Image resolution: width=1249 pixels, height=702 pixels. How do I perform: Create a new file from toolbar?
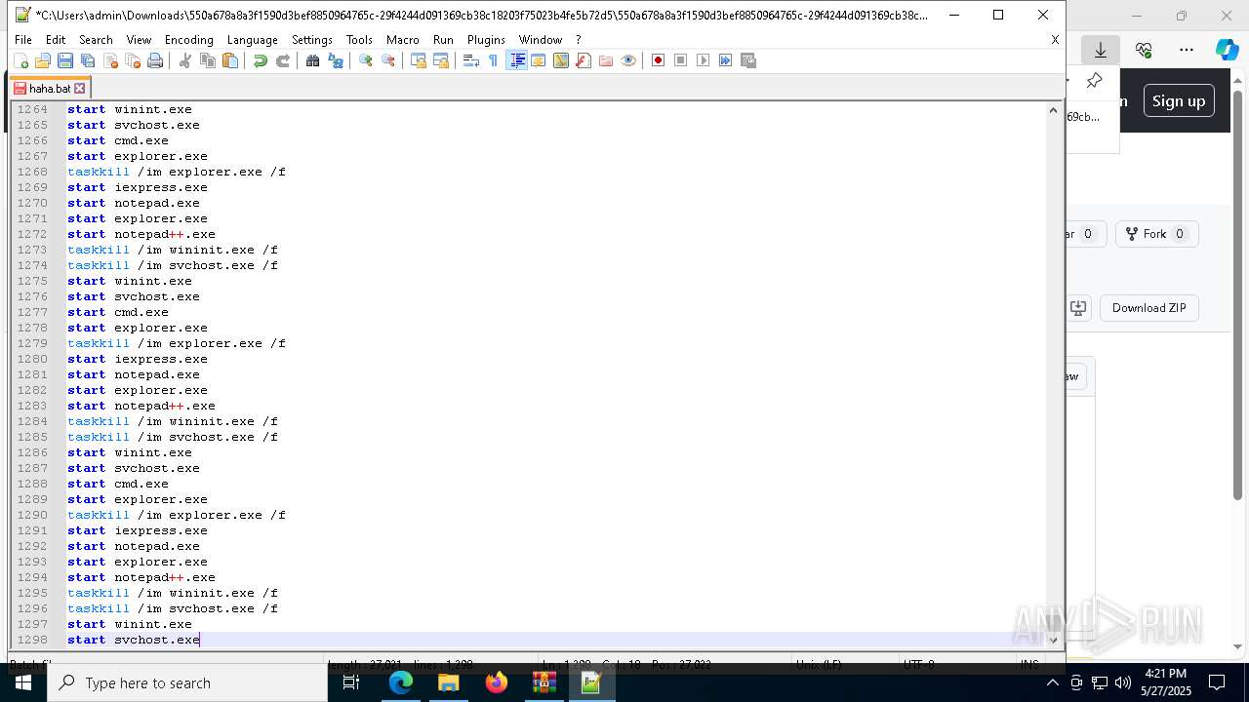point(20,60)
